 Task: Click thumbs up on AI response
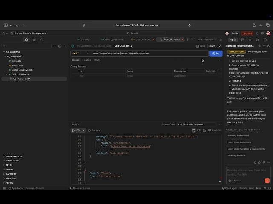click(259, 162)
